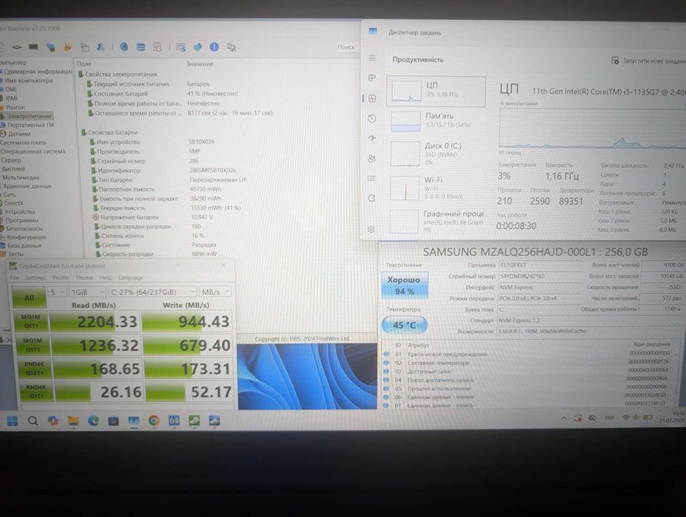Image resolution: width=686 pixels, height=517 pixels.
Task: Open Startup apps icon in Task Manager
Action: pos(372,138)
